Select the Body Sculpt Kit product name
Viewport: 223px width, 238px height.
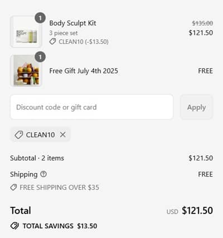[72, 23]
